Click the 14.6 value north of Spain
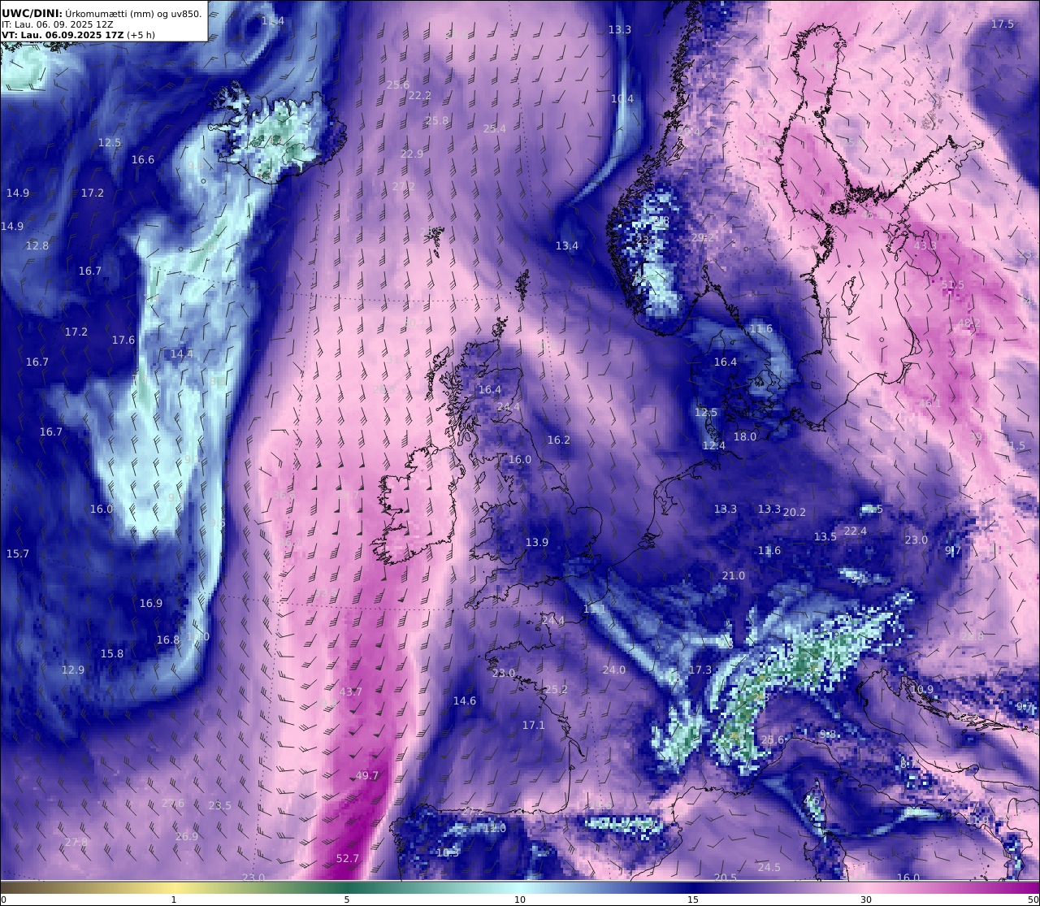 point(465,700)
